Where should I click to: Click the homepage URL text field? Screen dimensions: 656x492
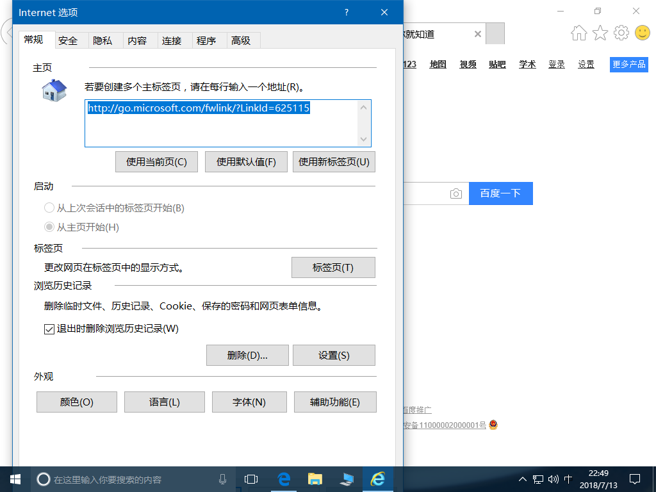point(227,124)
